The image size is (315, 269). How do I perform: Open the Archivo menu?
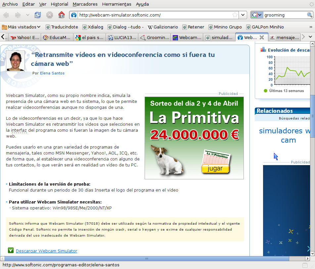tap(10, 4)
